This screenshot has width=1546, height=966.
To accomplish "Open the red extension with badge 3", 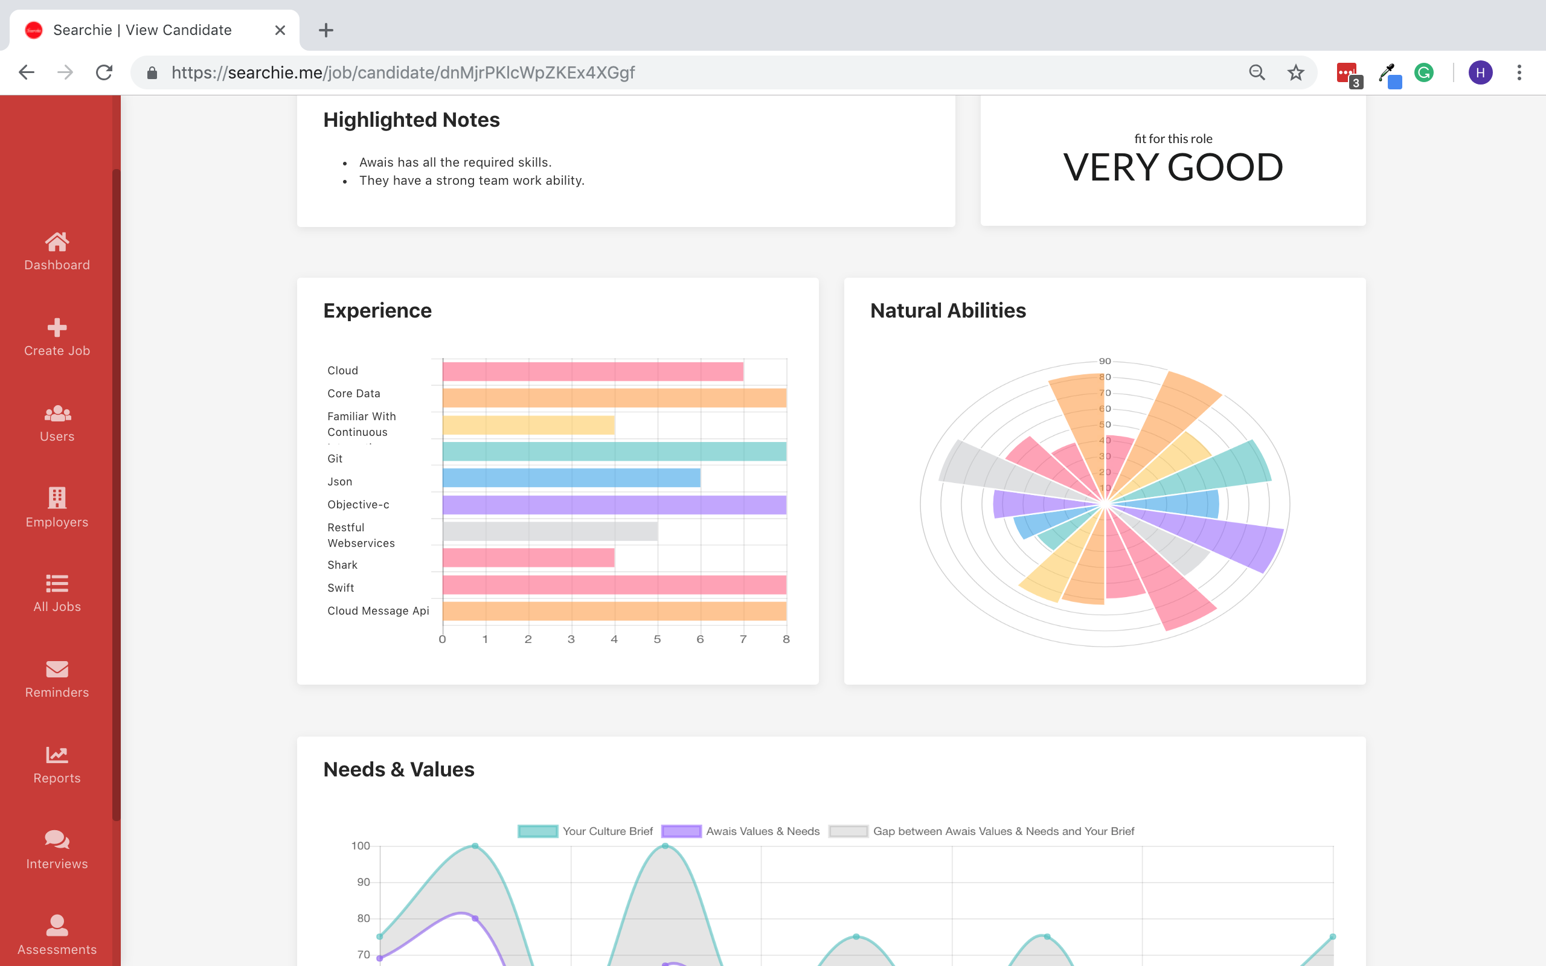I will click(x=1348, y=74).
